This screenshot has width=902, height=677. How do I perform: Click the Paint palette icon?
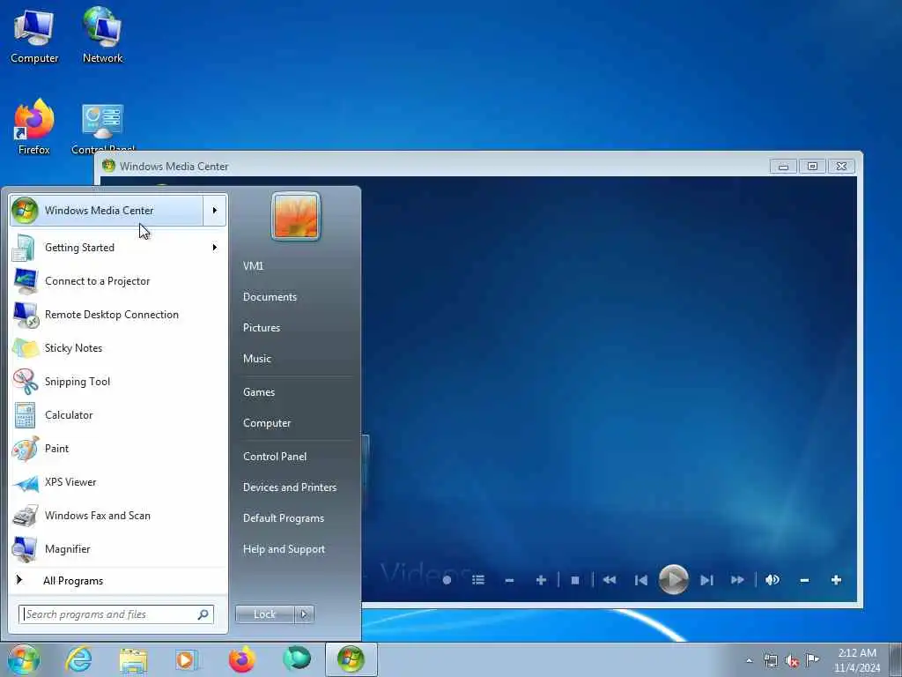26,449
